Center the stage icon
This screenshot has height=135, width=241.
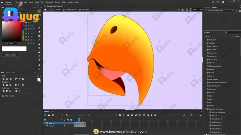point(179,10)
